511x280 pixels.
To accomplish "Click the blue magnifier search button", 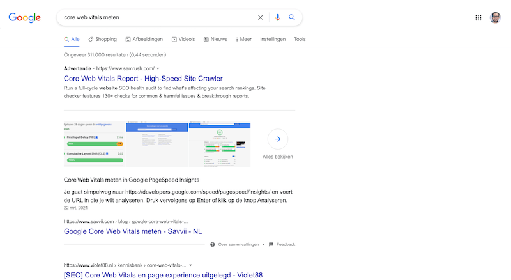I will [292, 17].
